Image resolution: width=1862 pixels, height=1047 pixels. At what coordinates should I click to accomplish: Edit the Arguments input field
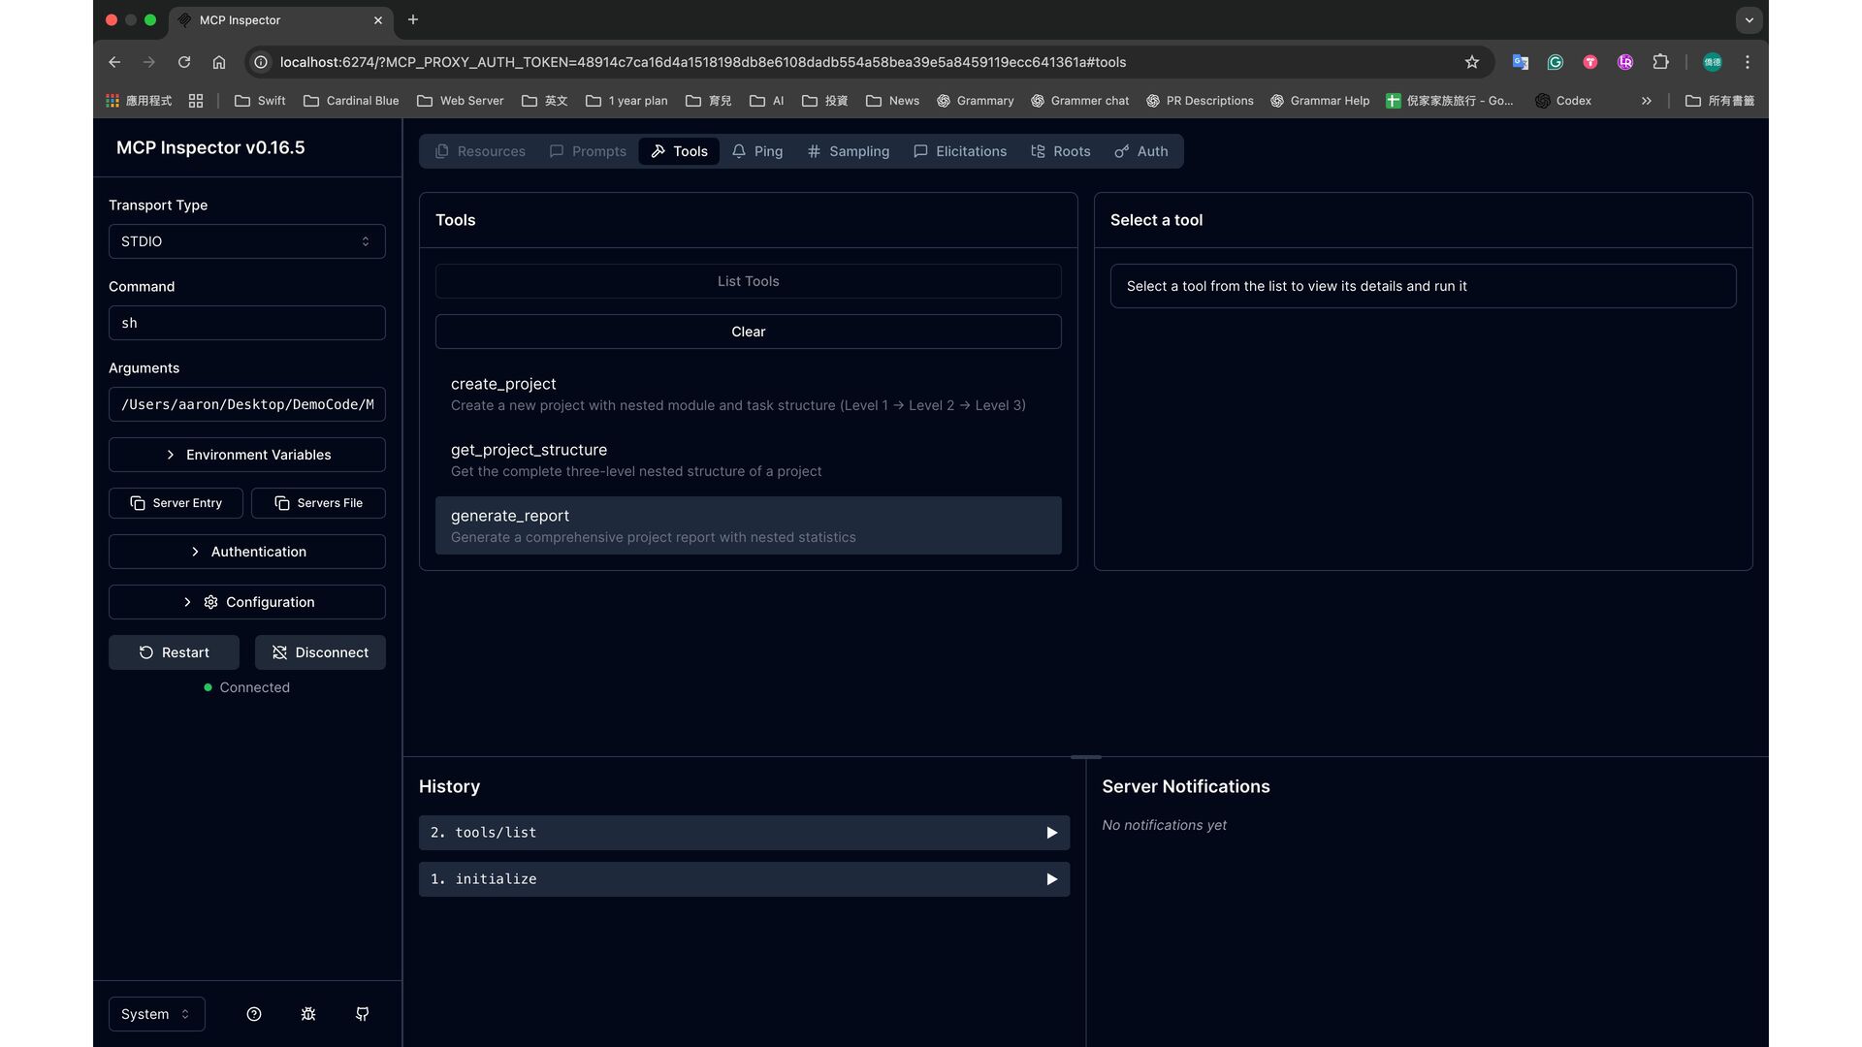coord(246,404)
